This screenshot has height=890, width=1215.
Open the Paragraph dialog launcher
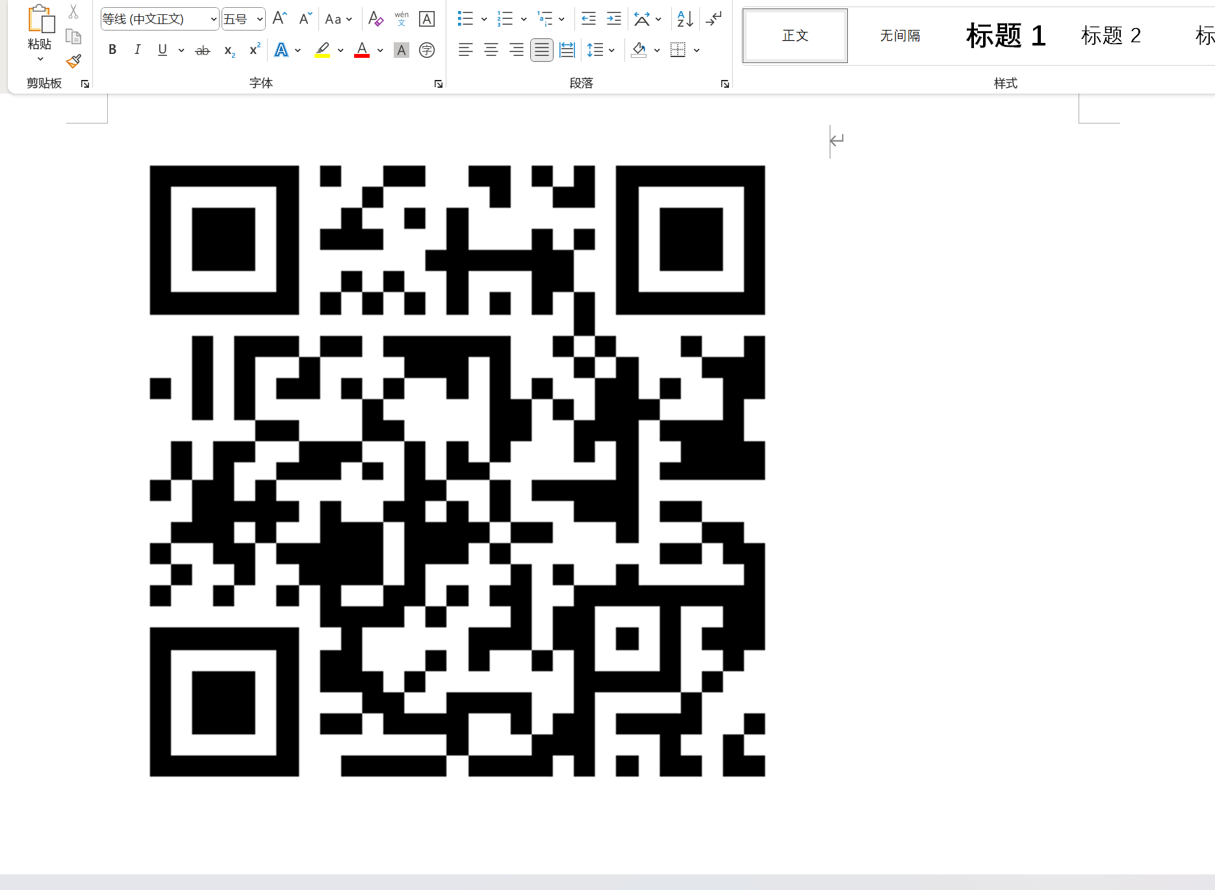click(x=724, y=84)
